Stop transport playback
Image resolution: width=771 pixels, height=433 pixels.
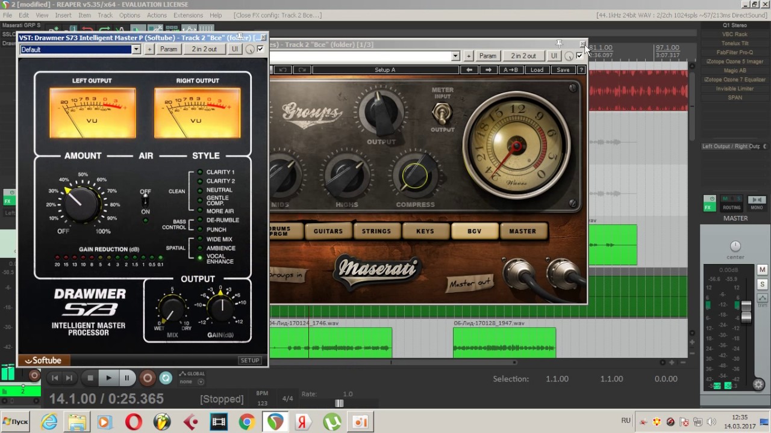click(90, 378)
